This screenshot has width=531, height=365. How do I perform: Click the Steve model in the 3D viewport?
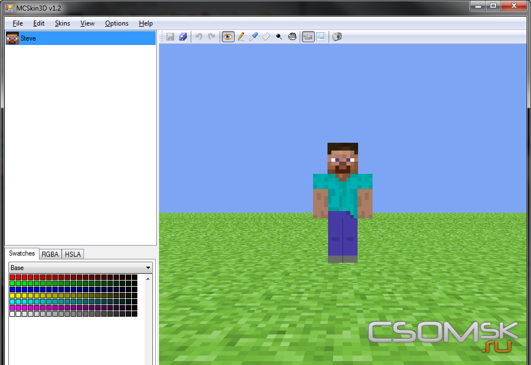343,203
